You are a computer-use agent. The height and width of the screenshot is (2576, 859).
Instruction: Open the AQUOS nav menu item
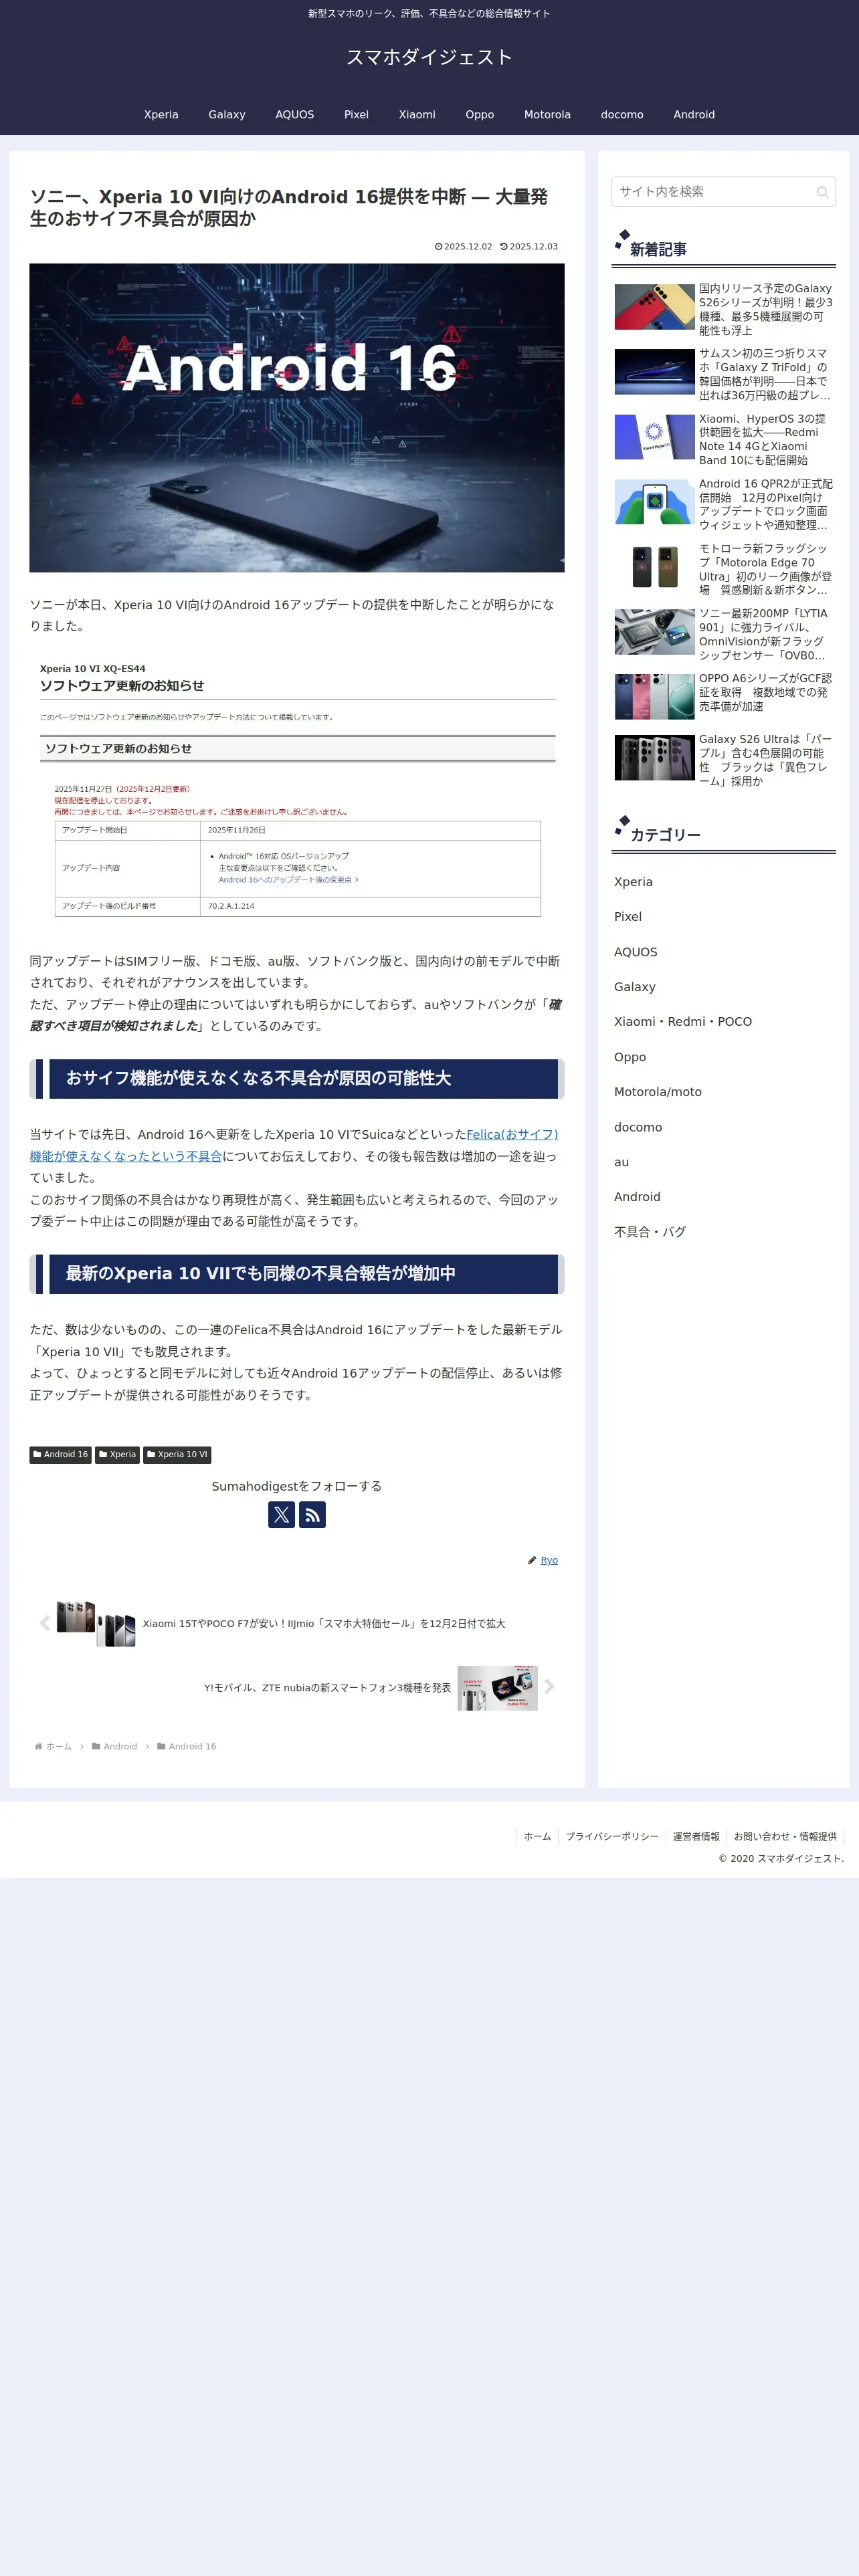(295, 115)
